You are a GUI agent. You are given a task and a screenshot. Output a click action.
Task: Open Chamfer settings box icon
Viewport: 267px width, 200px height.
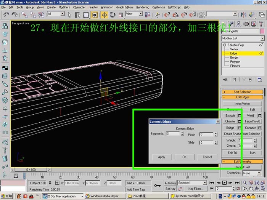point(240,122)
